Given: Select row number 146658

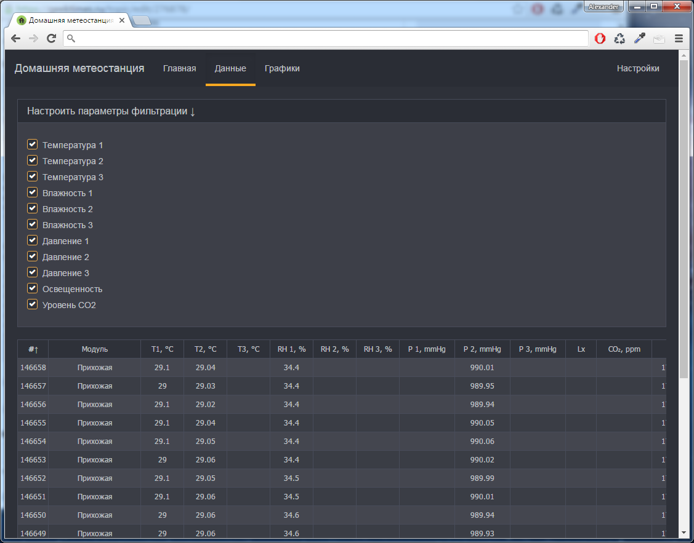Looking at the screenshot, I should [33, 368].
